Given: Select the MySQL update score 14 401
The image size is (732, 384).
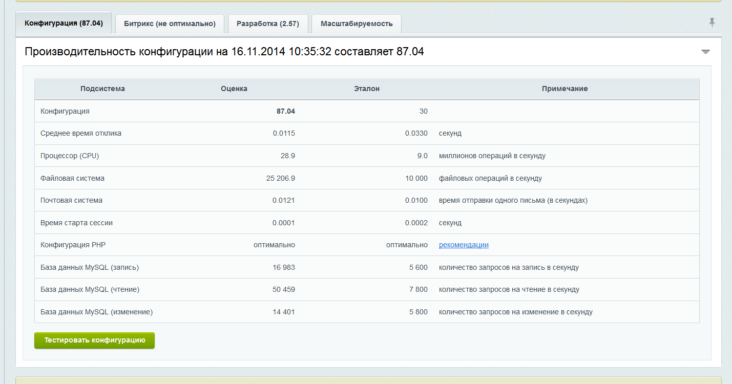Looking at the screenshot, I should tap(284, 312).
